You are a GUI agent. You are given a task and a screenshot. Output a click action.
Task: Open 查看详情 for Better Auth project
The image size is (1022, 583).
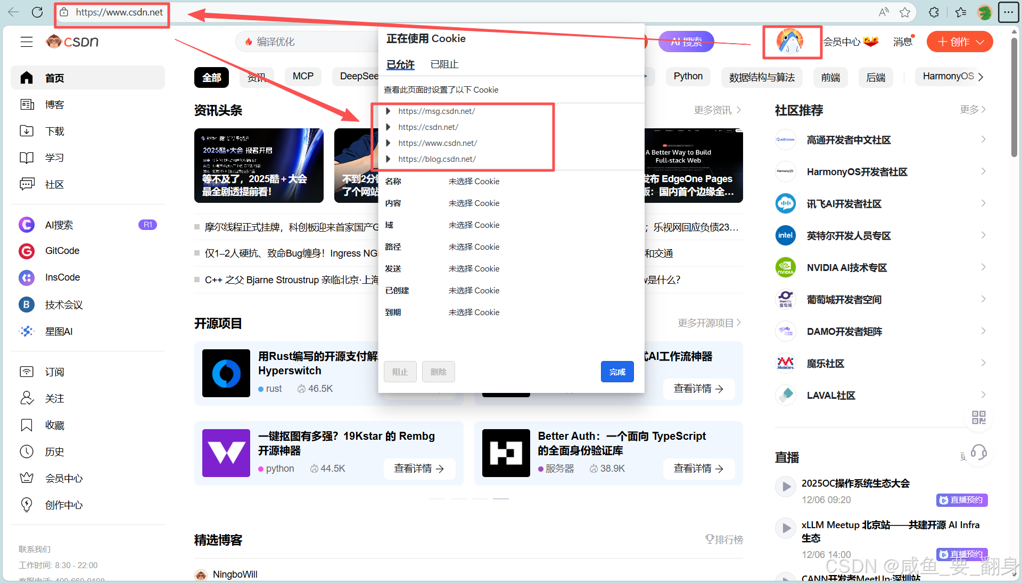coord(698,469)
